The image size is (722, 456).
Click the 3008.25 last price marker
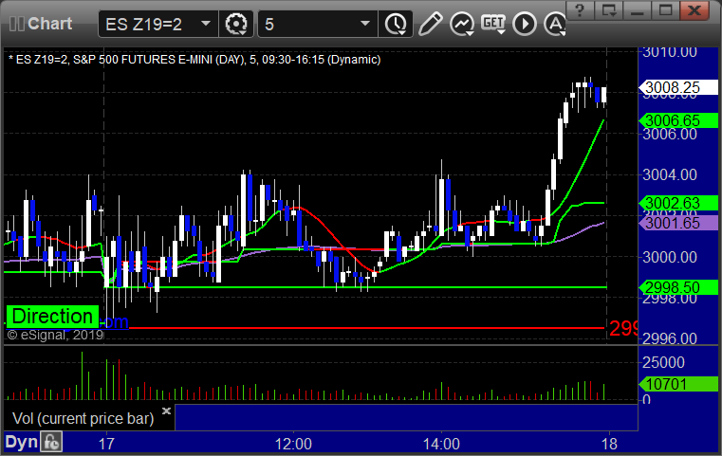pyautogui.click(x=678, y=87)
